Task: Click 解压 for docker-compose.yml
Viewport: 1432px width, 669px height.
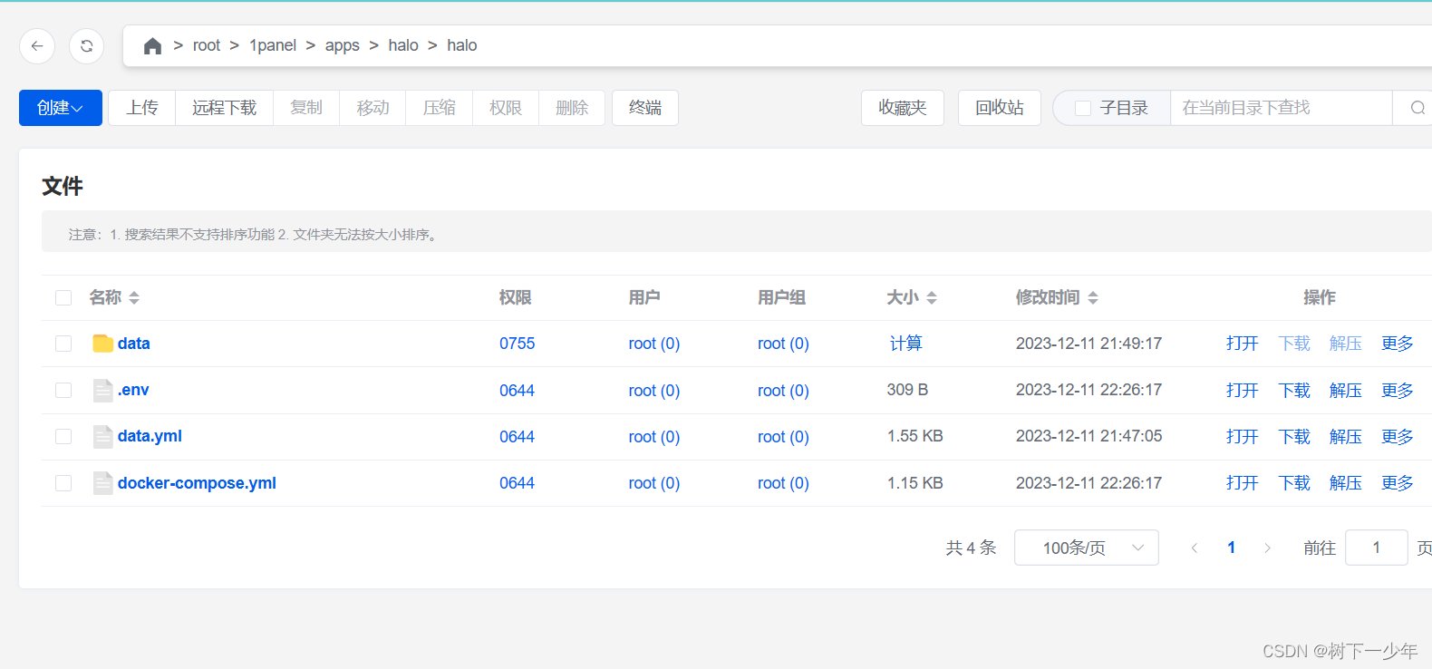Action: (1345, 483)
